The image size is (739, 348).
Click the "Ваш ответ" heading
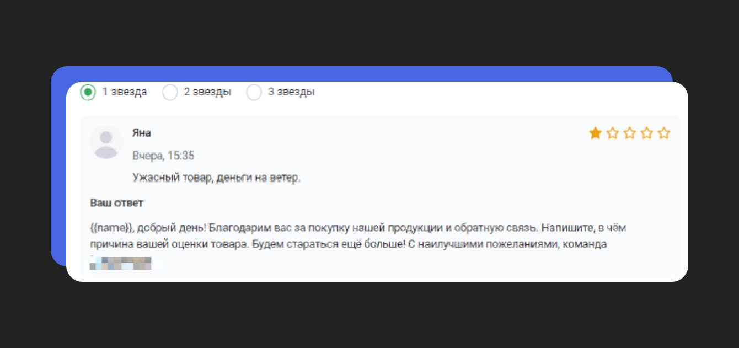point(116,203)
